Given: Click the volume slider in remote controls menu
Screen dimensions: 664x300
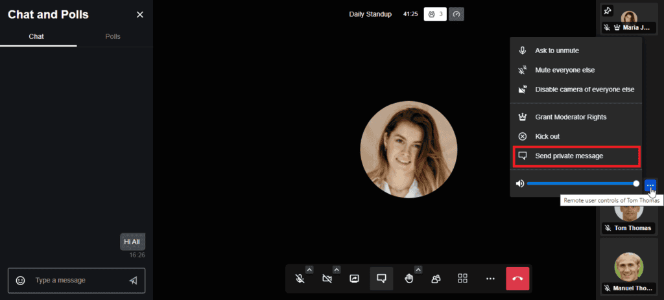Looking at the screenshot, I should pyautogui.click(x=582, y=183).
